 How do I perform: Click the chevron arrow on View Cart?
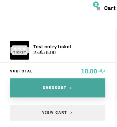(71, 113)
